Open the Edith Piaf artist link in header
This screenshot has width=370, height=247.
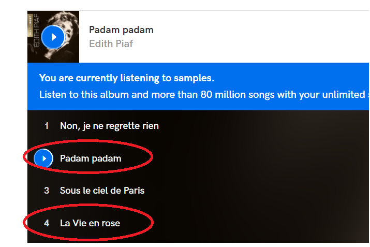[111, 44]
